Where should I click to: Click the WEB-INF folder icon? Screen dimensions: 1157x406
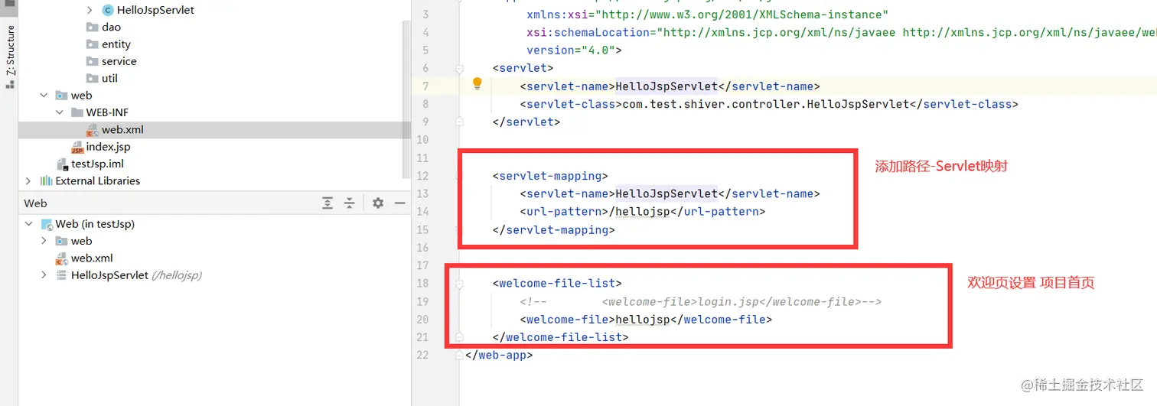click(x=77, y=112)
